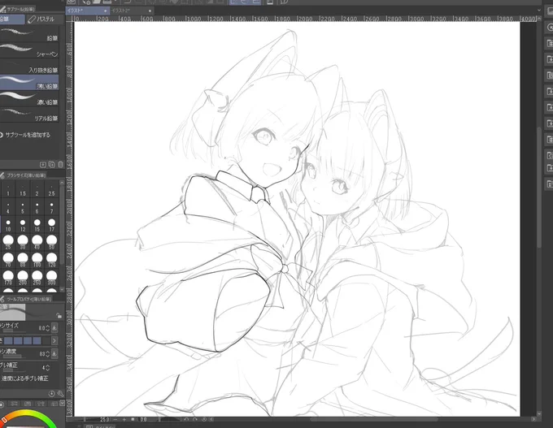This screenshot has width=553, height=428.
Task: Close the イラスト2* document tab
Action: (150, 11)
